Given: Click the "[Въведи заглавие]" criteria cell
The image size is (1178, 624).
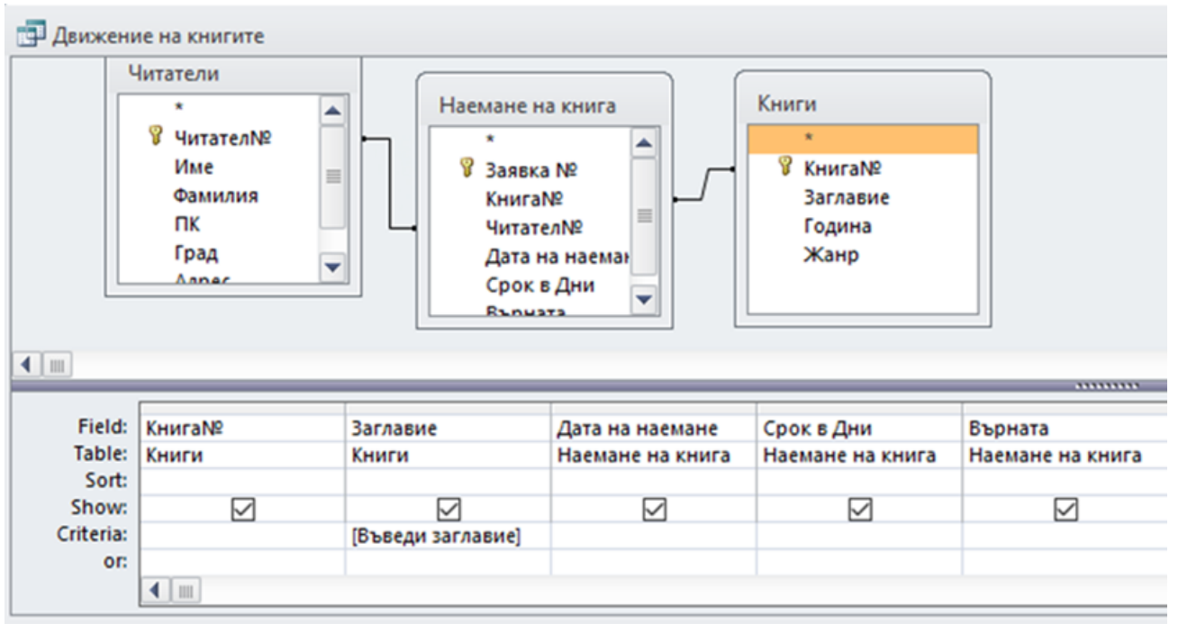Looking at the screenshot, I should pos(448,536).
